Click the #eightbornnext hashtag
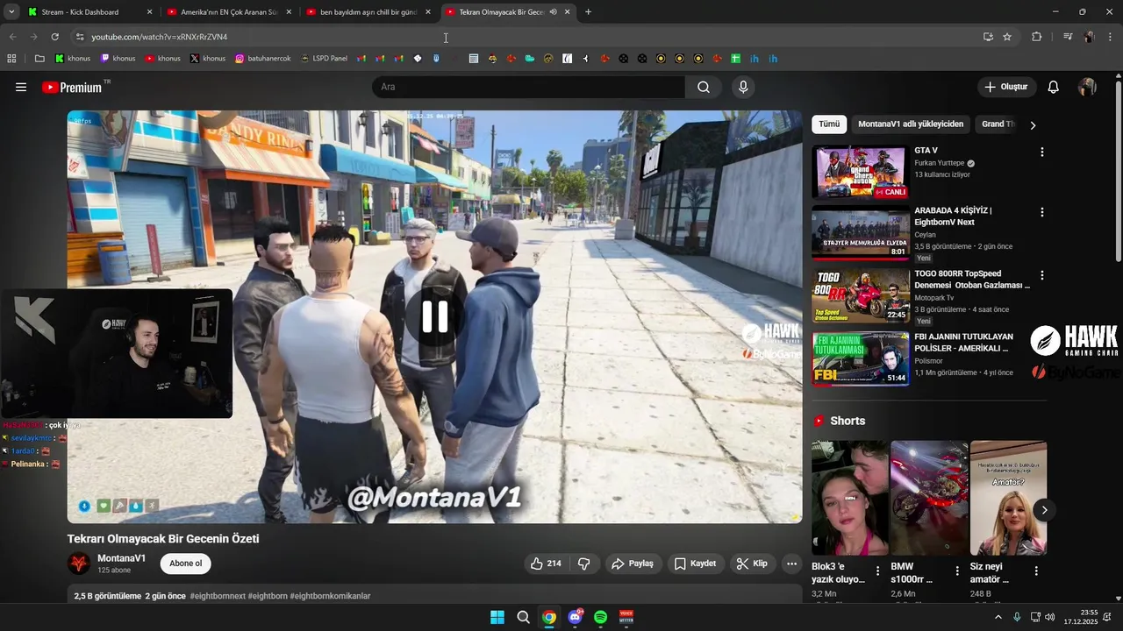The height and width of the screenshot is (631, 1123). pos(218,596)
